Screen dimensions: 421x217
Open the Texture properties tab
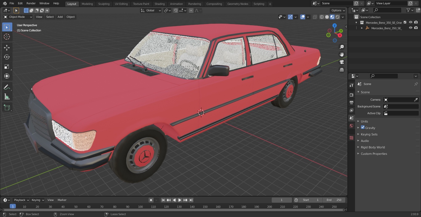point(351,138)
